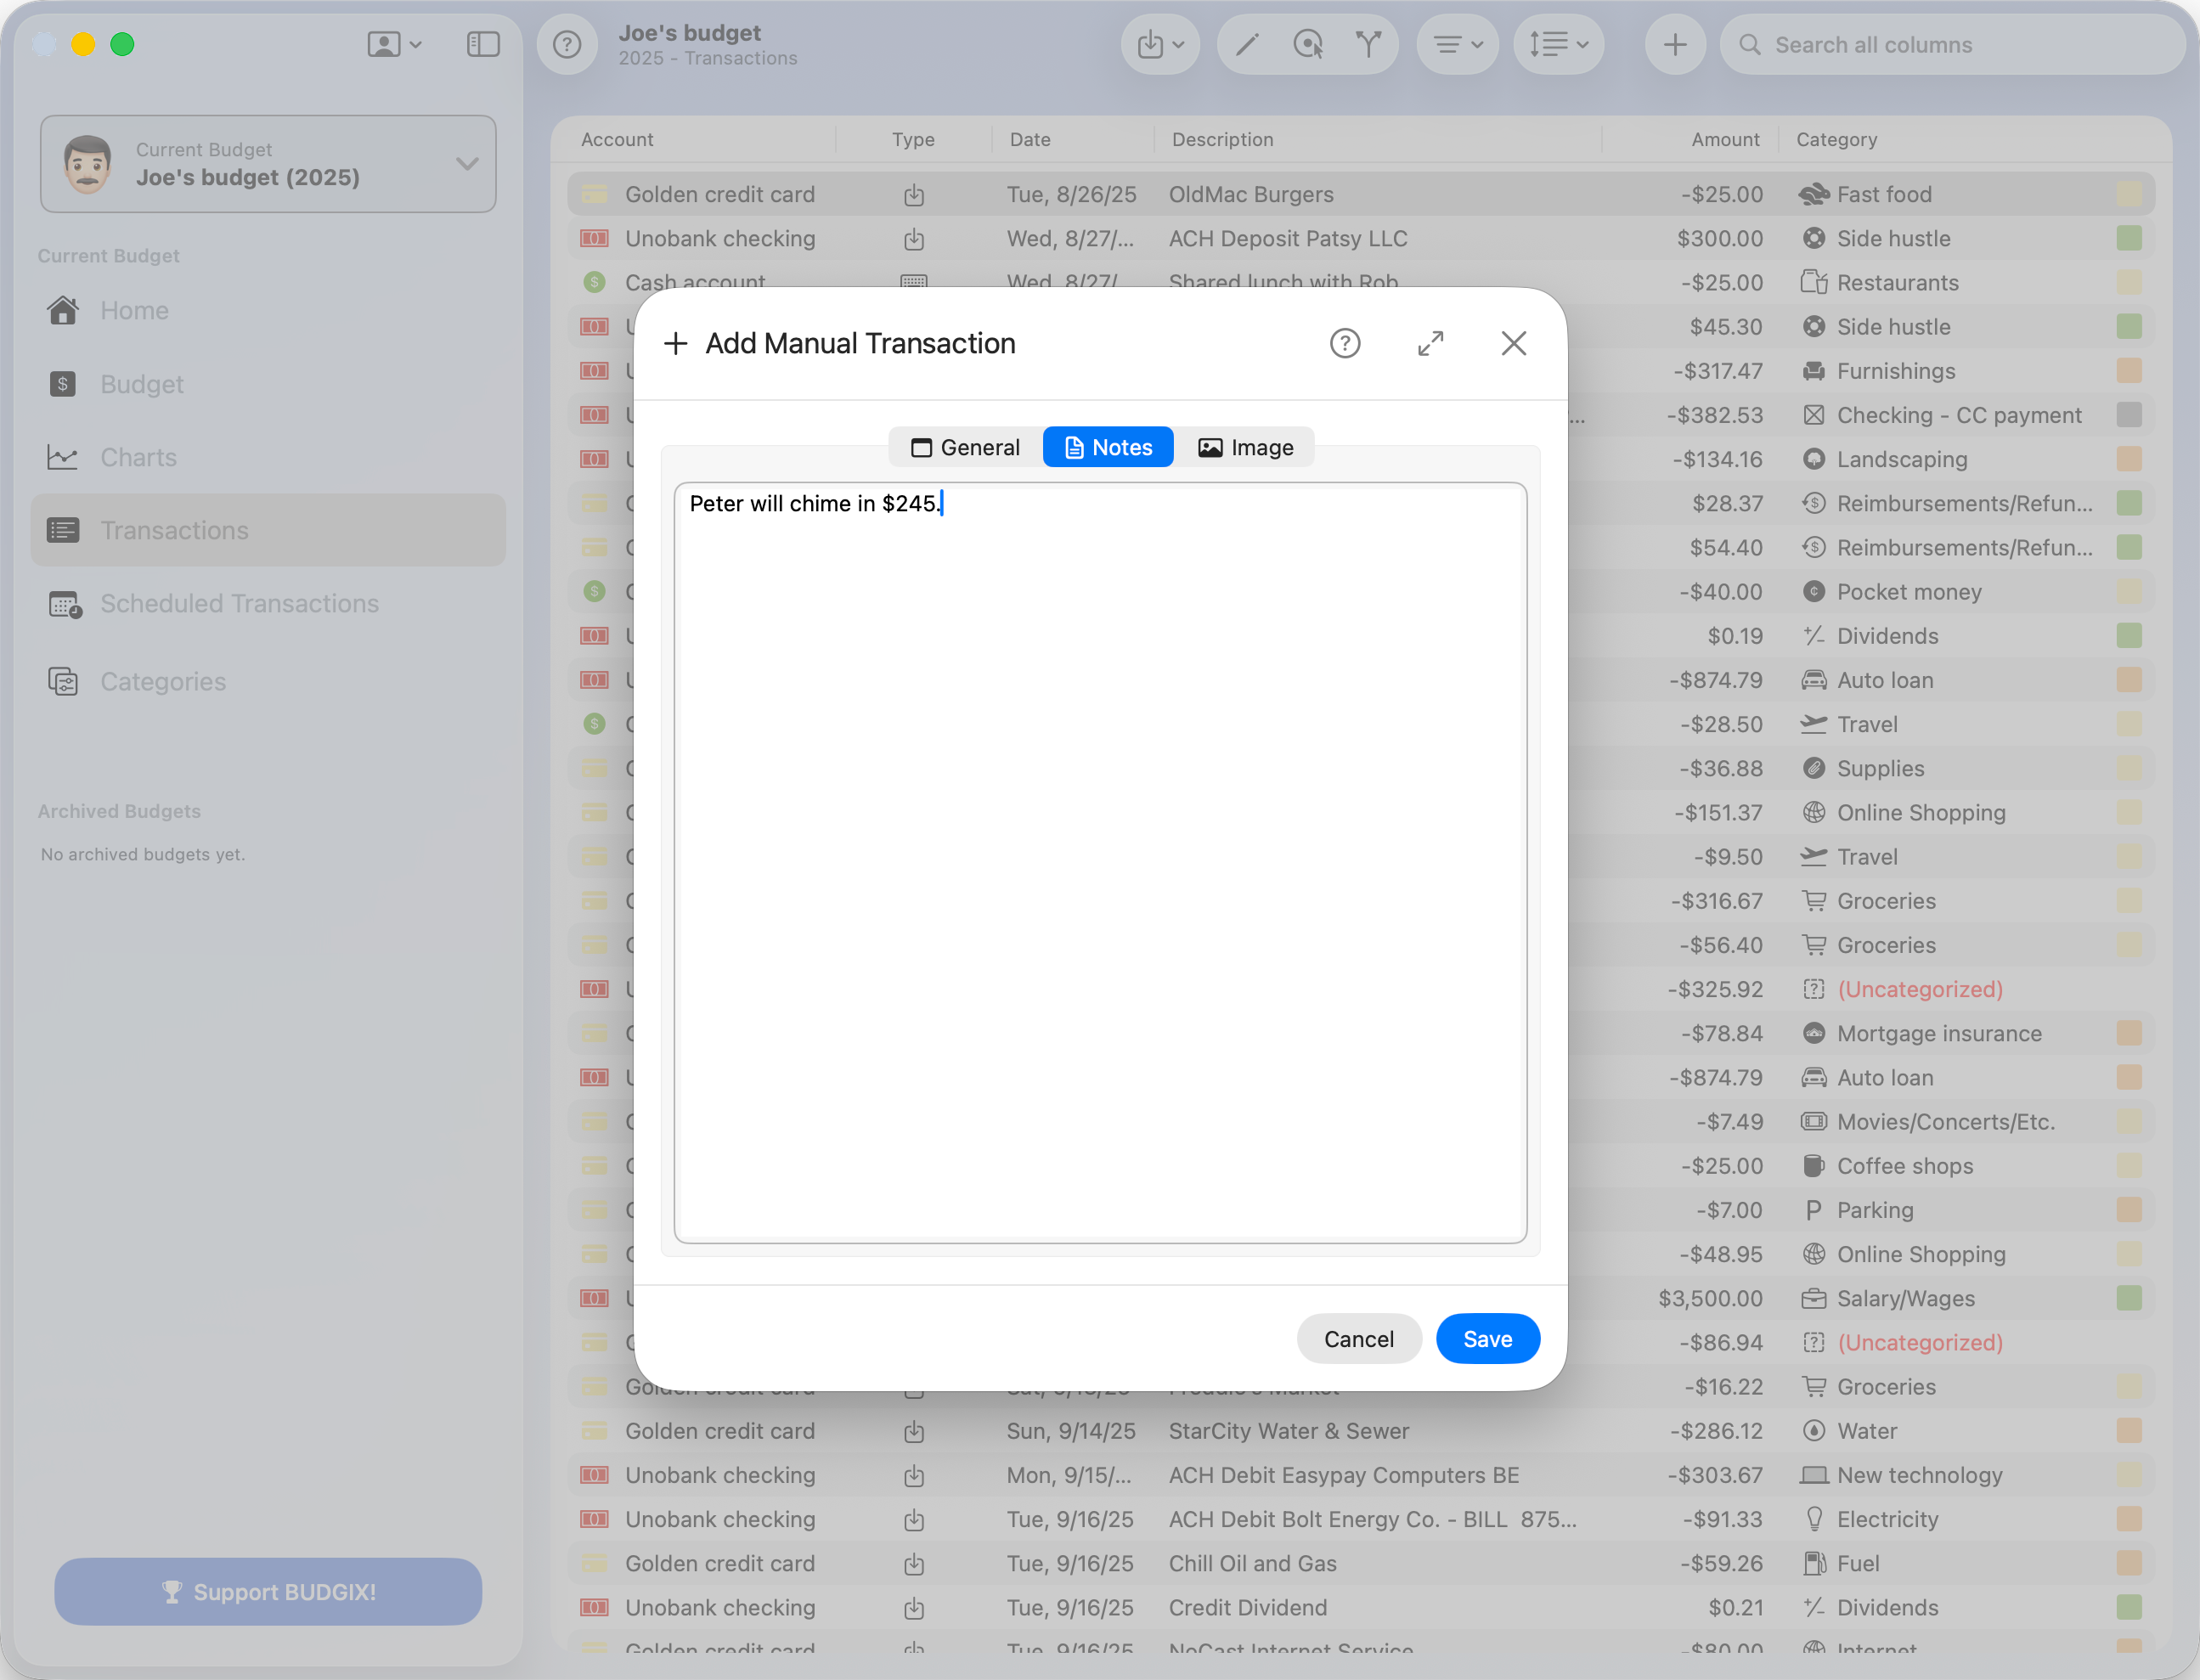This screenshot has height=1680, width=2200.
Task: Toggle the Notes tab selection to General
Action: [963, 447]
